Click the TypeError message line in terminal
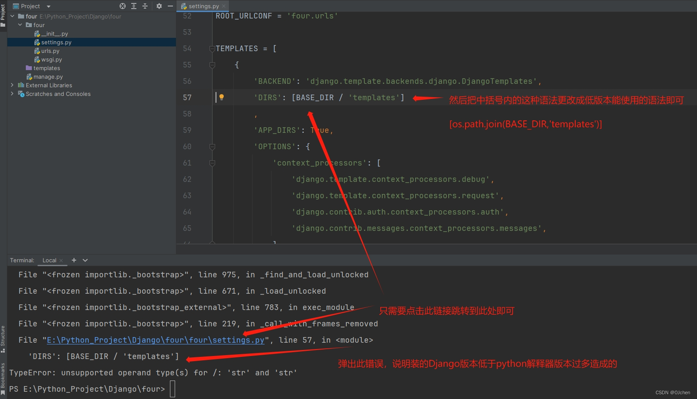The height and width of the screenshot is (399, 697). [x=153, y=373]
